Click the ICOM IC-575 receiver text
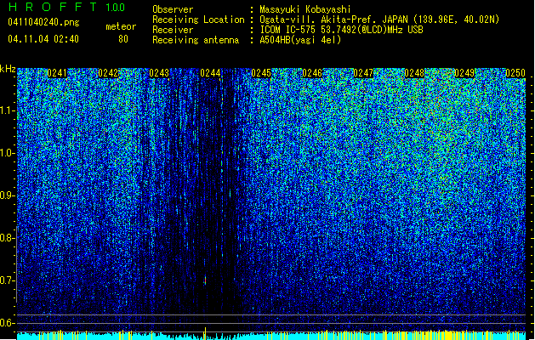The width and height of the screenshot is (535, 340). pos(341,30)
